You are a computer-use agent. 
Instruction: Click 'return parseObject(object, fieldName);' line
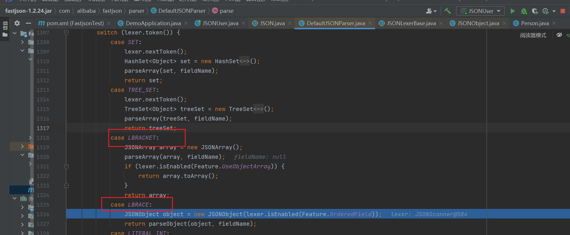(190, 224)
